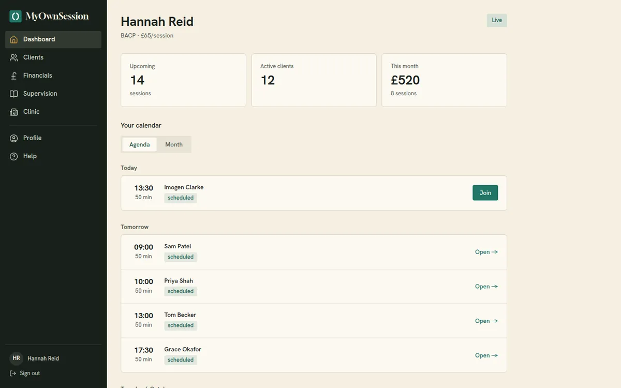Click the name Tom Becker
The width and height of the screenshot is (621, 388).
click(x=180, y=315)
